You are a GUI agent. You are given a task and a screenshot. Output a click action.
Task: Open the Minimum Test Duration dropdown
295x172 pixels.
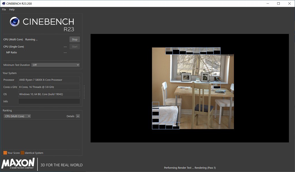click(56, 65)
